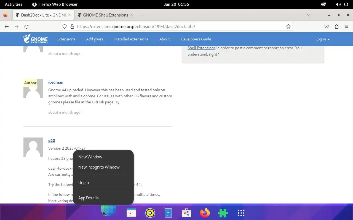Open Save to Pocket button

pyautogui.click(x=327, y=26)
